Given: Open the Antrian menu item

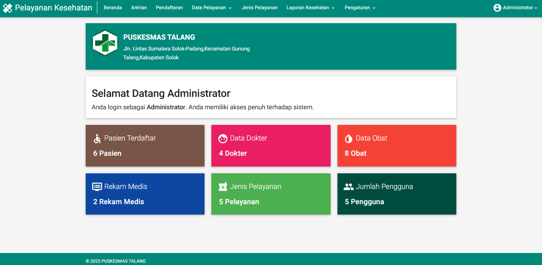Looking at the screenshot, I should point(139,8).
